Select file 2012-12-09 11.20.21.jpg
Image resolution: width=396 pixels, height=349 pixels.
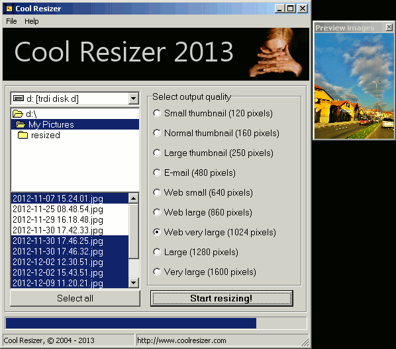coord(70,283)
